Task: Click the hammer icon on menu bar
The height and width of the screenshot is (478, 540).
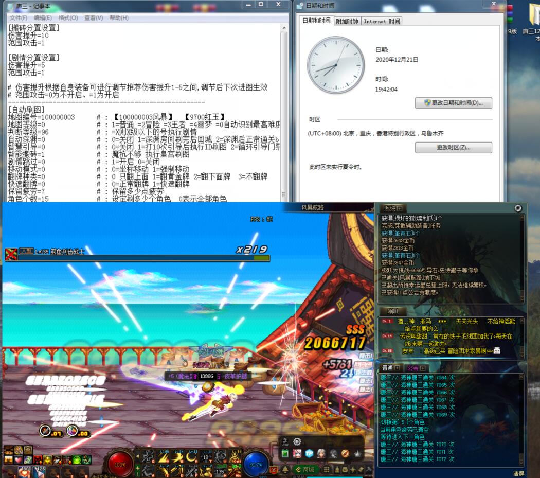Action: click(369, 469)
